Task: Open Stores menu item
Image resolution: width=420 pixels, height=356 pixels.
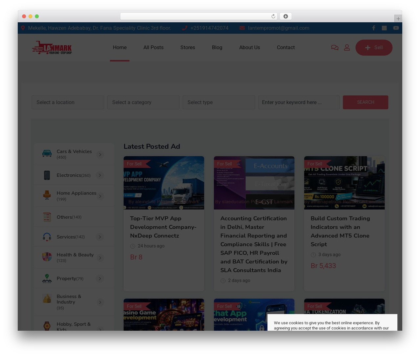Action: [x=188, y=48]
